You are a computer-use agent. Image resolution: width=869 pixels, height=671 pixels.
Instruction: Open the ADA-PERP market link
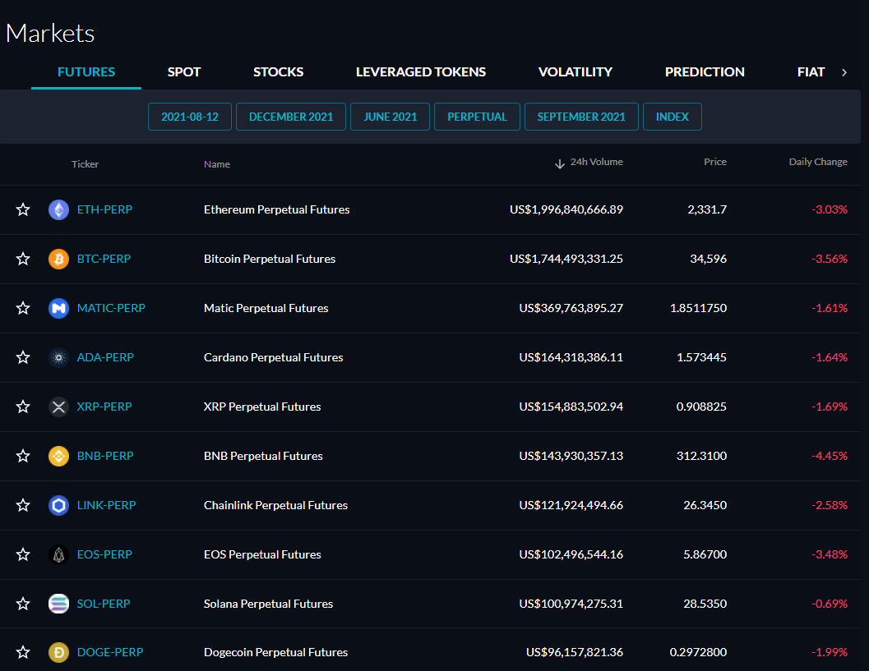click(105, 357)
